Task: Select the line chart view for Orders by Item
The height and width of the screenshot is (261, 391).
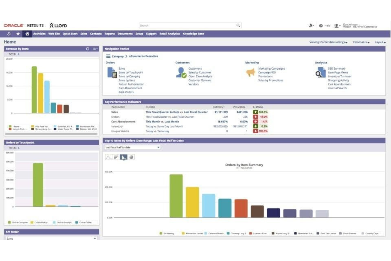Action: (x=108, y=157)
